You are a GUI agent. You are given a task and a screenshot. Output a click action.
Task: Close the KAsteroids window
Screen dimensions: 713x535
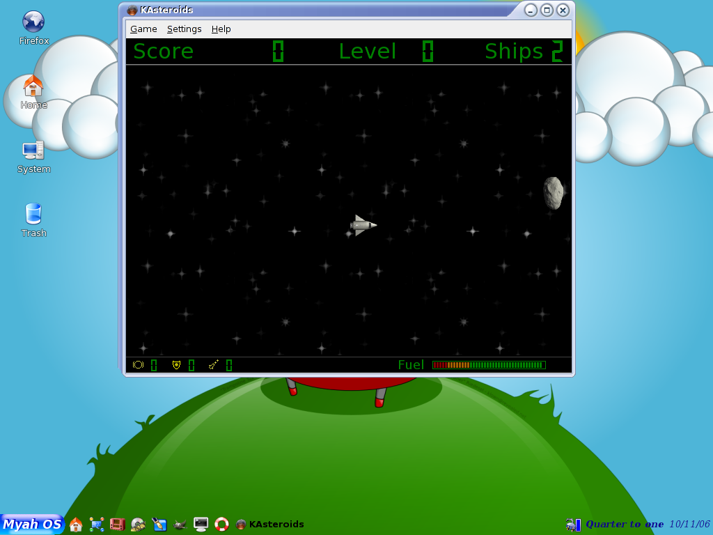click(x=563, y=10)
